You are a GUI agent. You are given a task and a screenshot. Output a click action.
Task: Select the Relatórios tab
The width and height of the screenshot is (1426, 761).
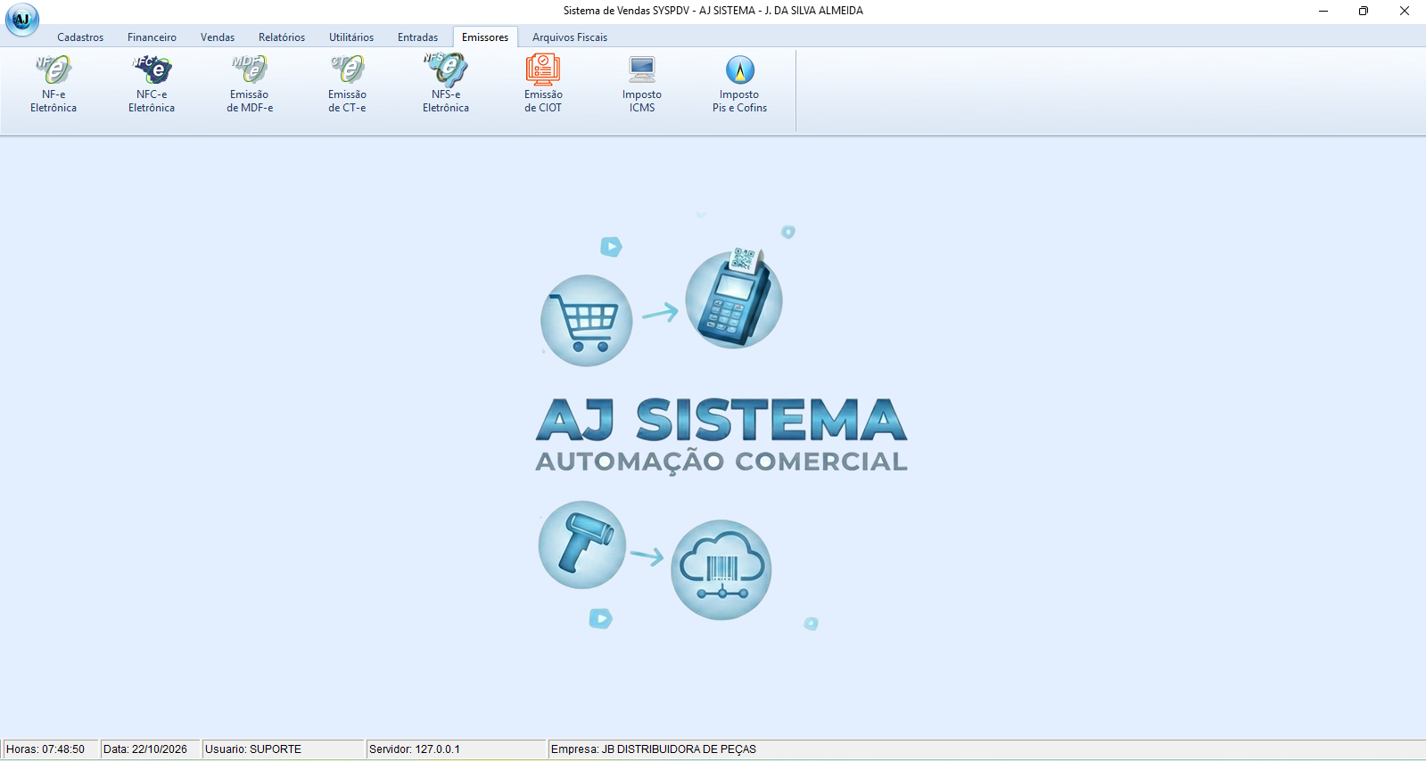click(x=282, y=37)
